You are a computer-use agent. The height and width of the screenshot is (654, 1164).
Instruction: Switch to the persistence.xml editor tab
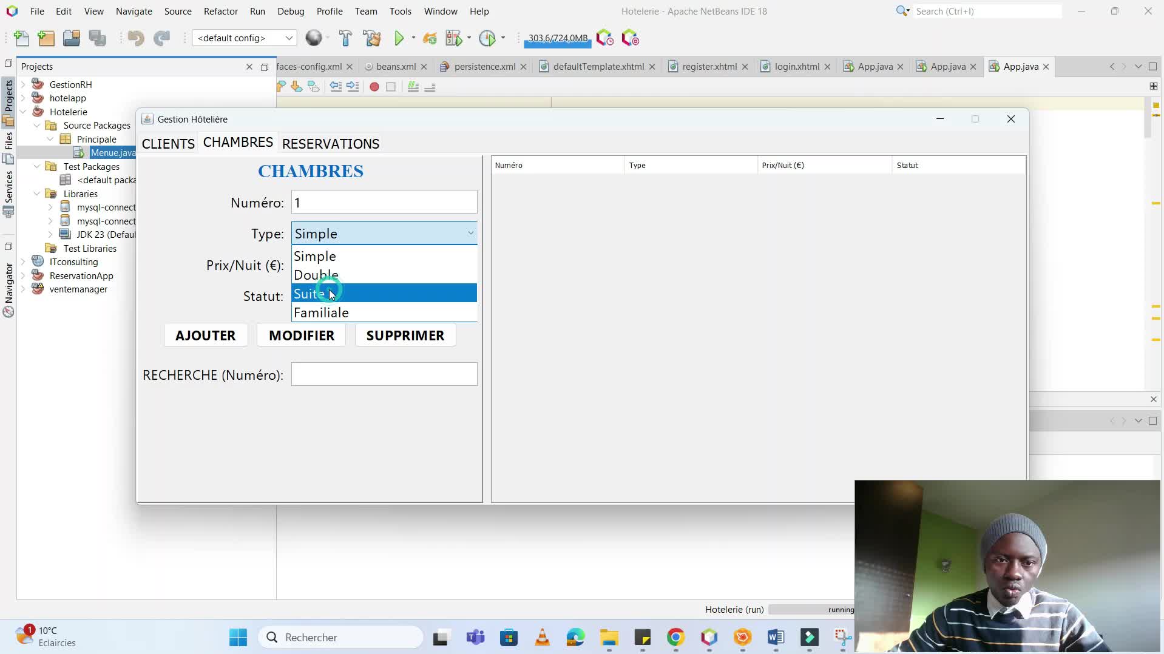point(484,67)
